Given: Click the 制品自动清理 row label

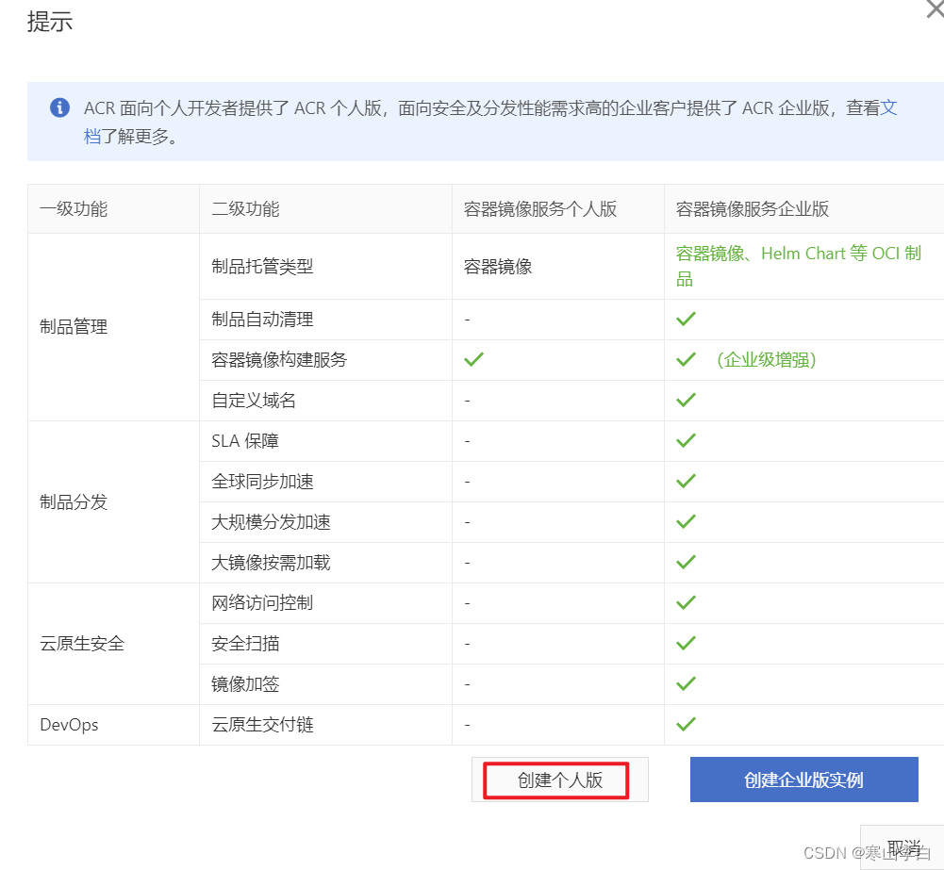Looking at the screenshot, I should (262, 319).
